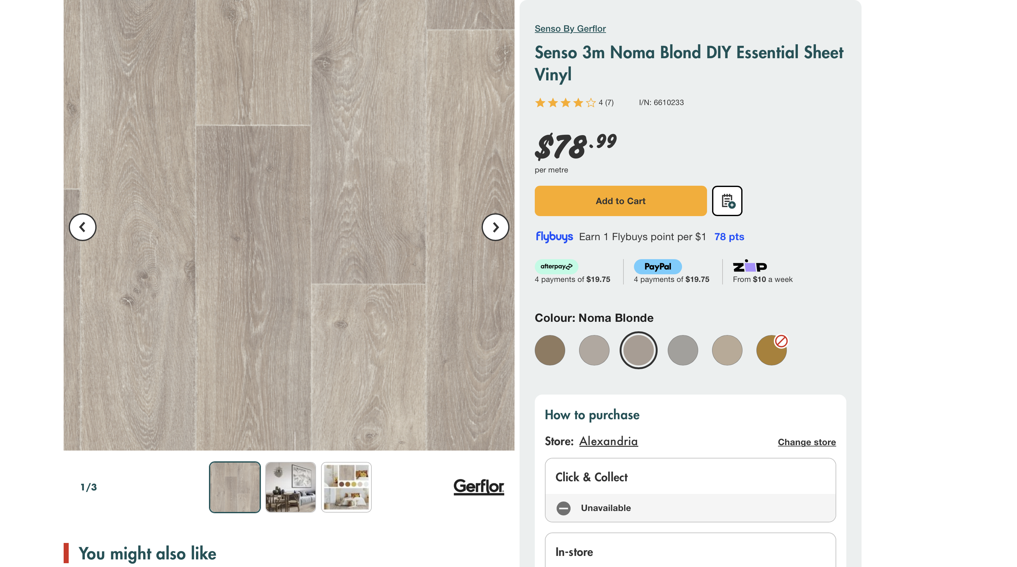Open the Alexandria store link

pyautogui.click(x=608, y=441)
